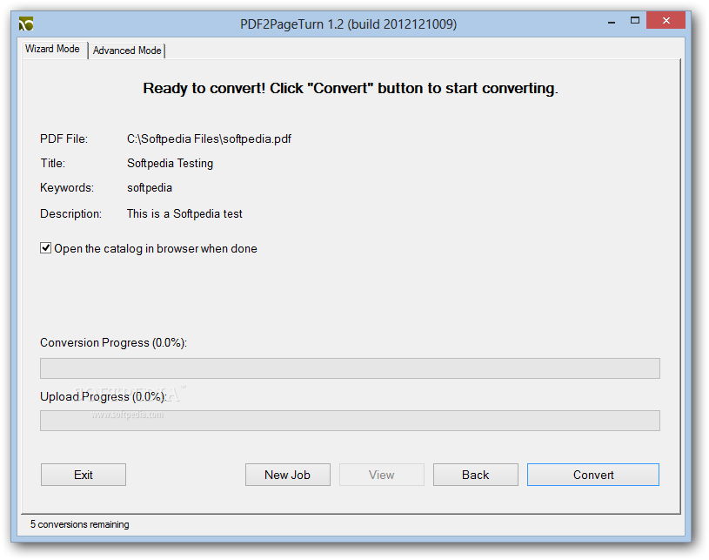Click the keywords value softpedia

pyautogui.click(x=150, y=187)
